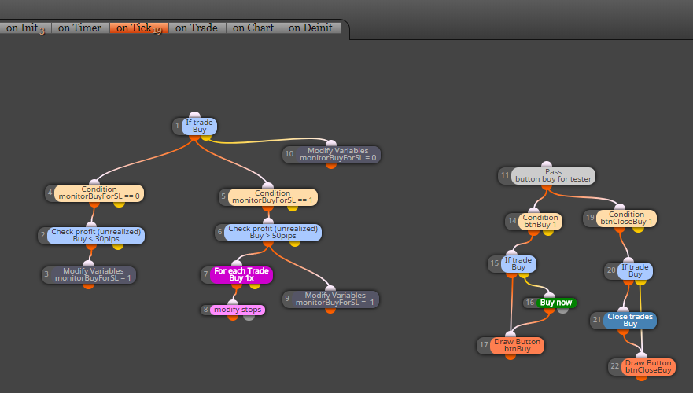
Task: Click orange output connector of Pass block 11
Action: point(547,187)
